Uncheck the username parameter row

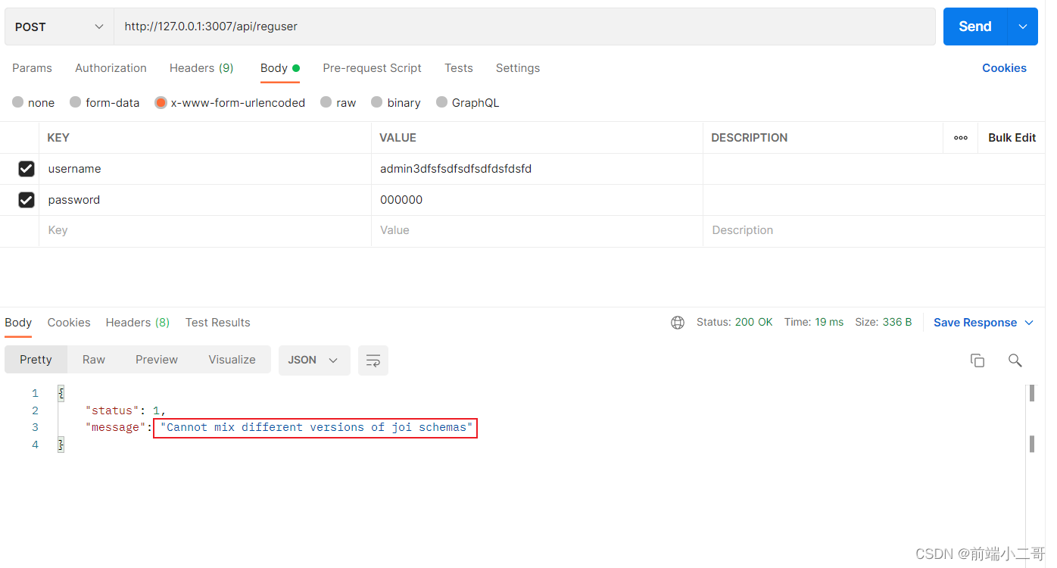point(27,168)
